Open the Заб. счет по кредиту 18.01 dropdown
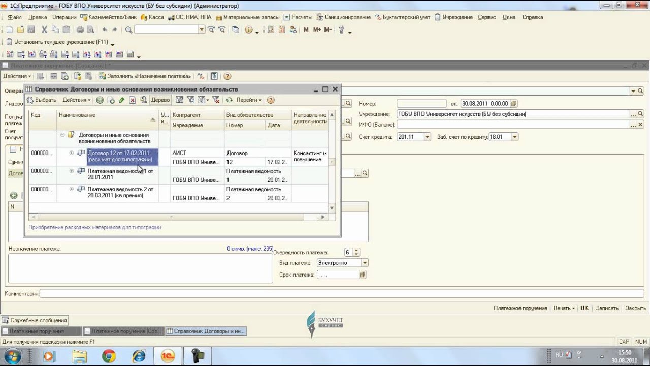Screen dimensions: 650x366 [515, 137]
